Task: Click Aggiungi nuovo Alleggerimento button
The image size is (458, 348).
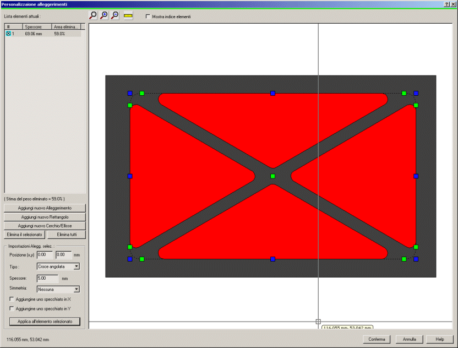Action: coord(45,208)
